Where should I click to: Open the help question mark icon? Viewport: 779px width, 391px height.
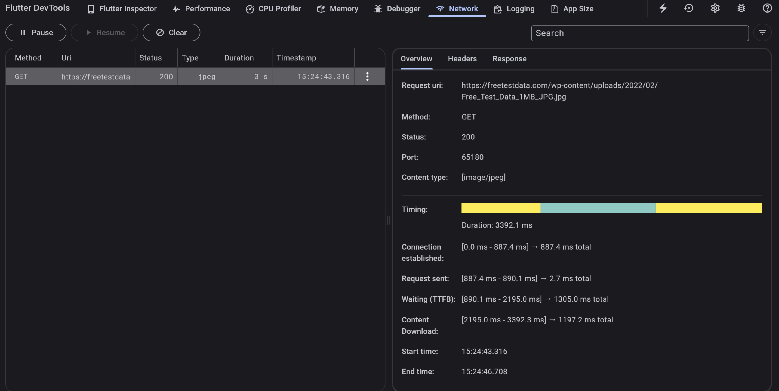(x=767, y=8)
